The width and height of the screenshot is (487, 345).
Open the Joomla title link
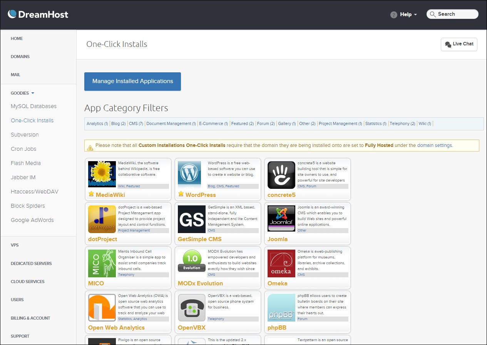point(278,239)
